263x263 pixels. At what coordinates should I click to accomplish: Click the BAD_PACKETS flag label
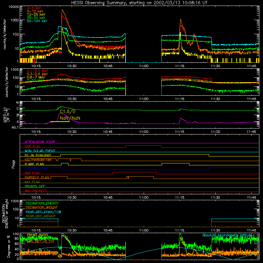(x=36, y=191)
